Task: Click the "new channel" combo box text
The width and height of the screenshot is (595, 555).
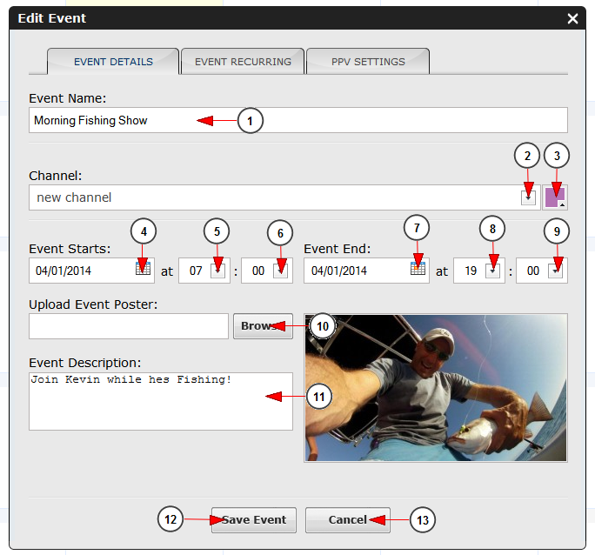Action: (74, 197)
